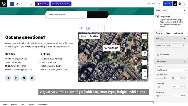Image resolution: width=188 pixels, height=106 pixels.
Task: Open the map grid tools icon
Action: coord(145,54)
